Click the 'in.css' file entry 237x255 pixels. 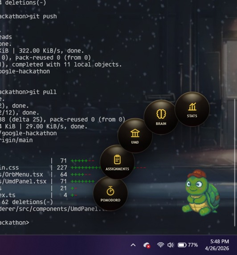(x=9, y=168)
